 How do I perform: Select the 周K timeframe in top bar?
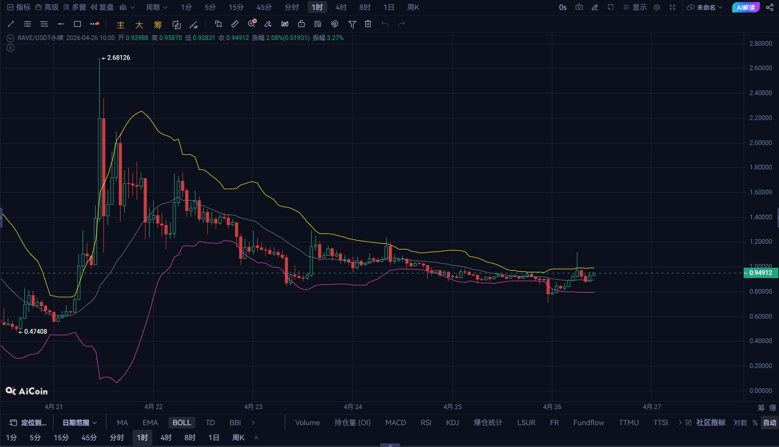click(413, 7)
